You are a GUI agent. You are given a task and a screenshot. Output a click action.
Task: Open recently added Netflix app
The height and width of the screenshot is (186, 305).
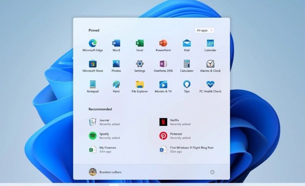point(175,122)
